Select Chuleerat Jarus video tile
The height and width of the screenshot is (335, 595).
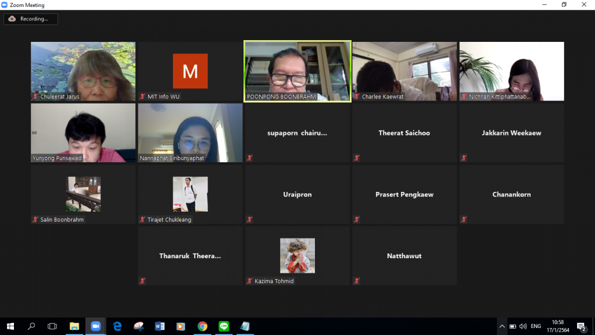tap(83, 70)
